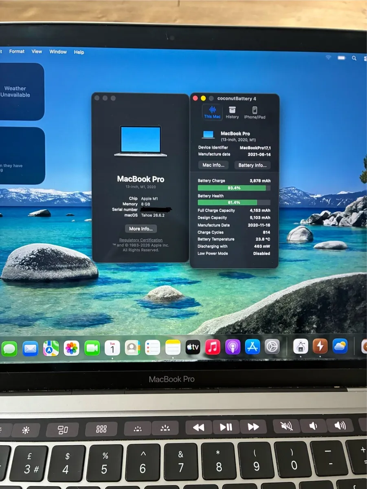Click the 5,103 mAh design capacity value
The image size is (367, 489).
pos(260,218)
